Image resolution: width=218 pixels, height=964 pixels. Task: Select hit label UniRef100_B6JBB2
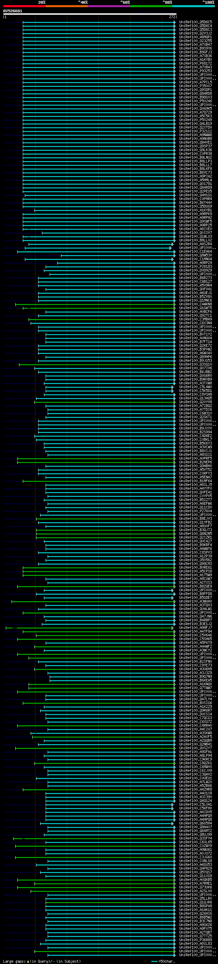195,372
